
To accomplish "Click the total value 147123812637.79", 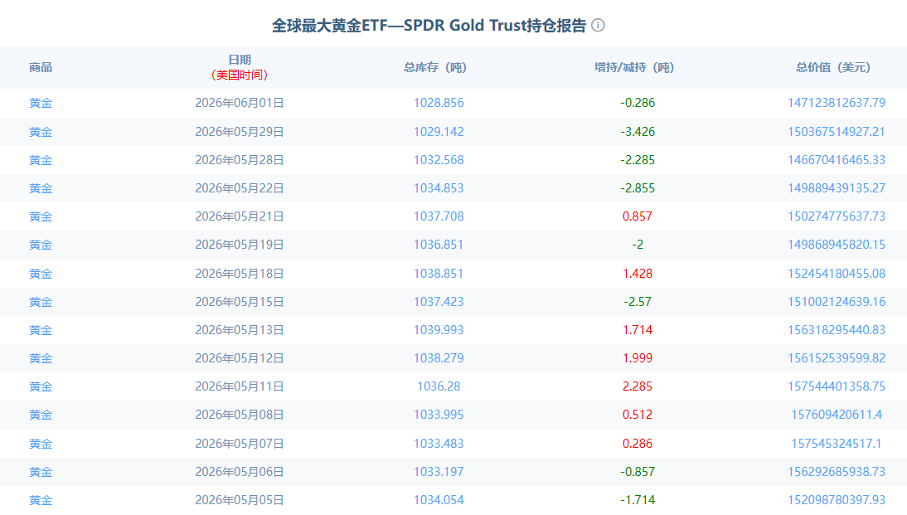I will (x=837, y=103).
